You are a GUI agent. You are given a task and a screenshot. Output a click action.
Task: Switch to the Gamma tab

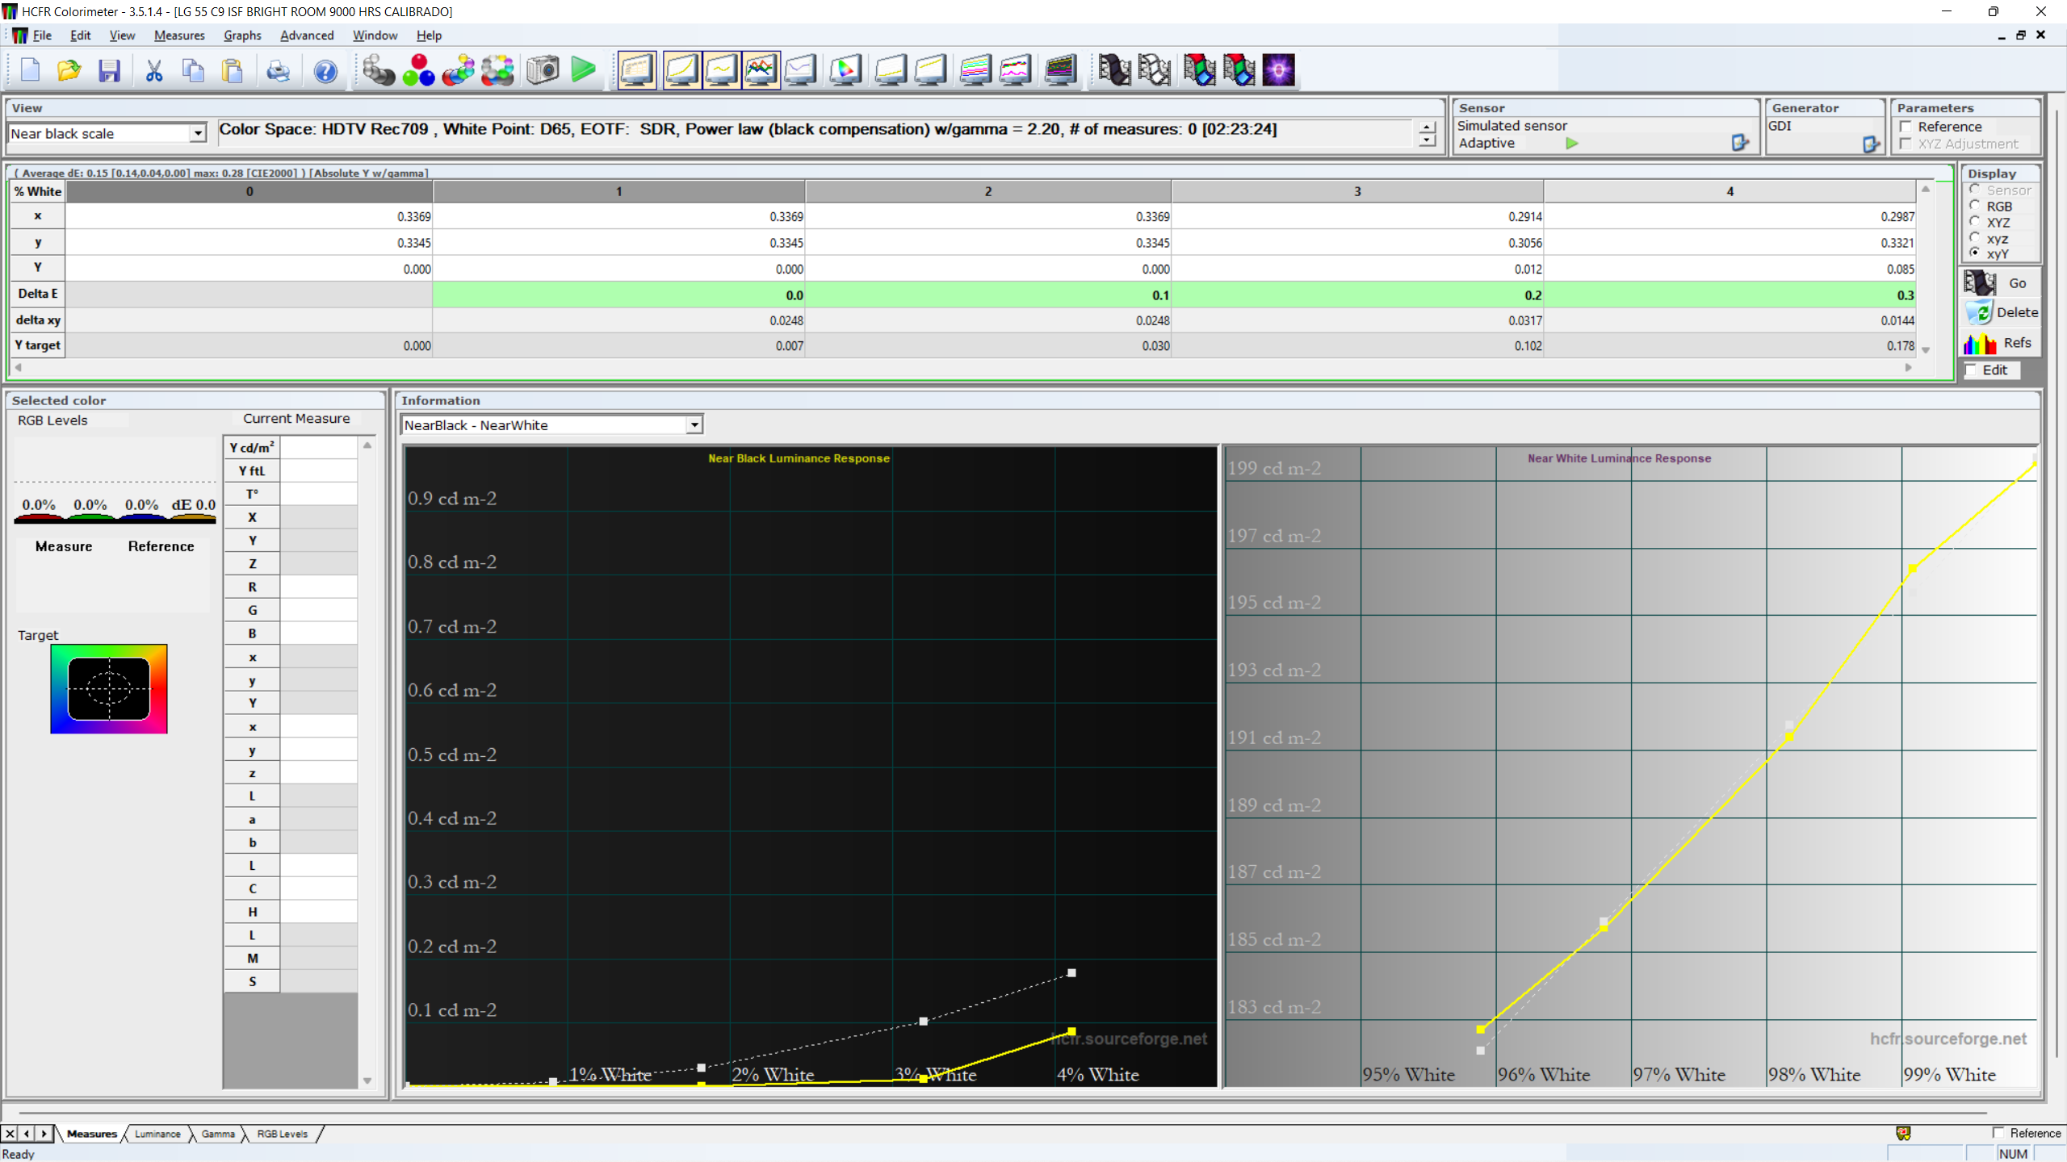tap(218, 1134)
